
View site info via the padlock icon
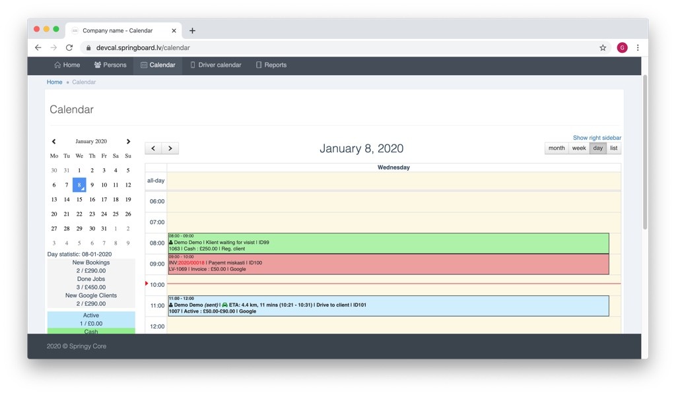point(88,48)
